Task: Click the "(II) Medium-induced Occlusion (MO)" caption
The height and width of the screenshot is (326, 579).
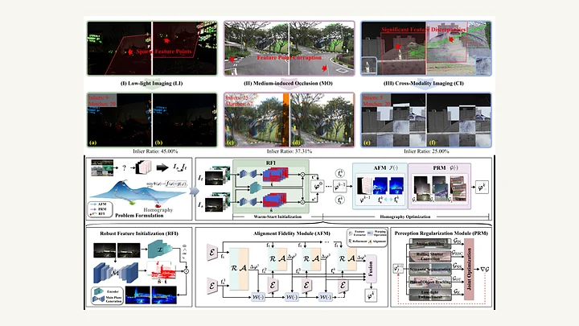Action: coord(288,83)
